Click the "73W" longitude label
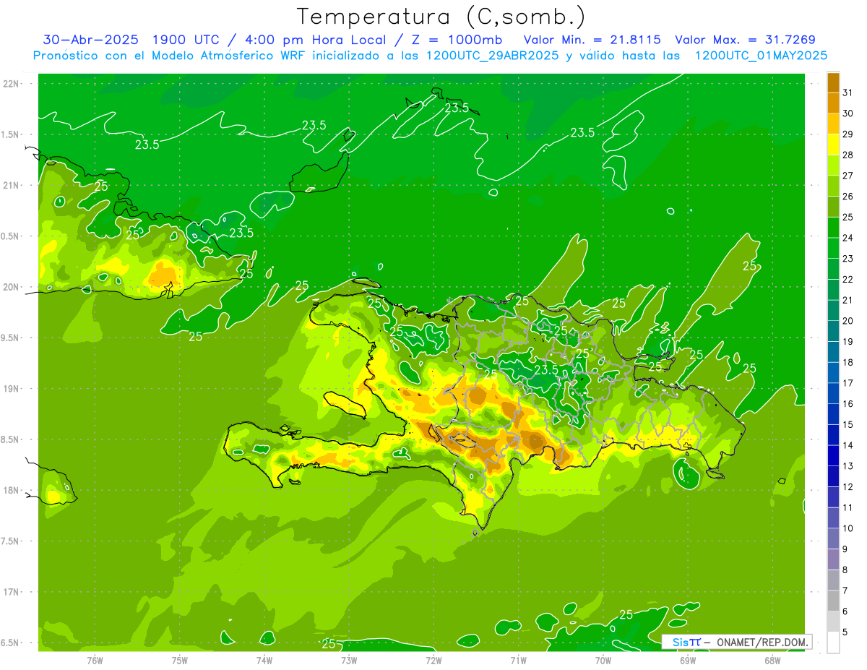Screen dimensions: 867x670 tap(349, 660)
